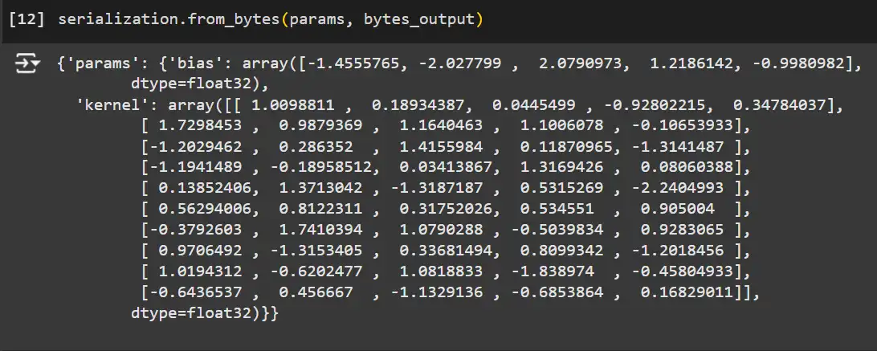This screenshot has height=351, width=877.
Task: Click kernel value 0.8122311
Action: 321,209
